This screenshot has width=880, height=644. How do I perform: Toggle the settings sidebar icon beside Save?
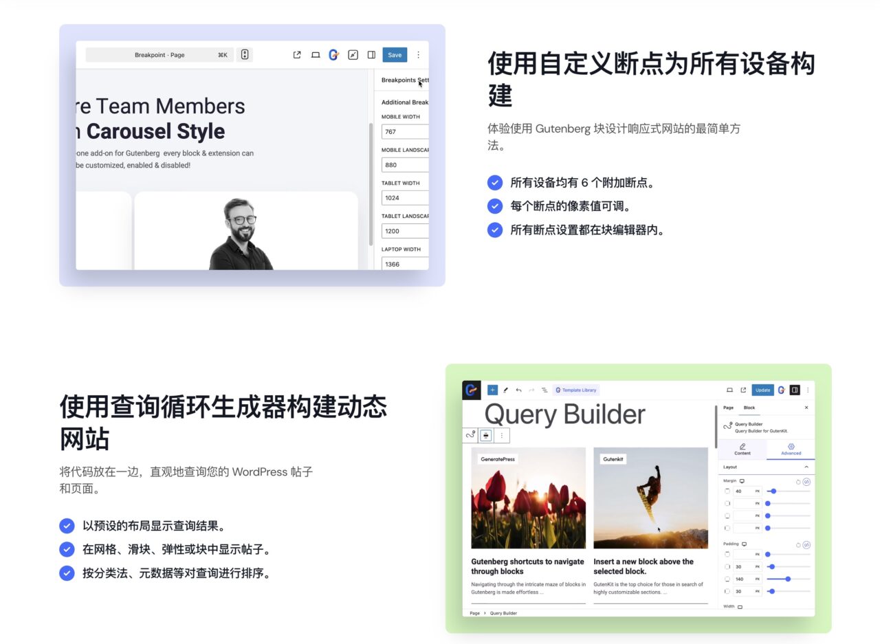tap(371, 55)
